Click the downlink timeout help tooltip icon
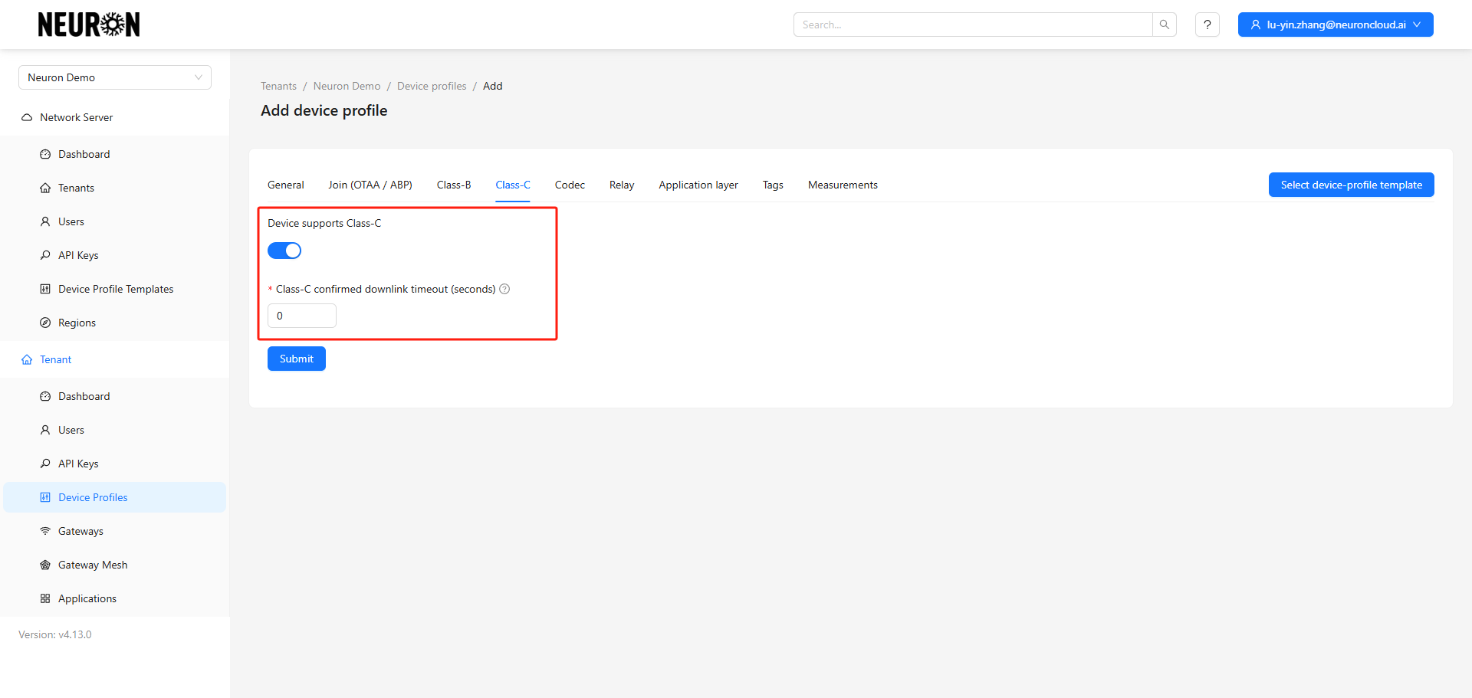The height and width of the screenshot is (698, 1472). point(504,289)
